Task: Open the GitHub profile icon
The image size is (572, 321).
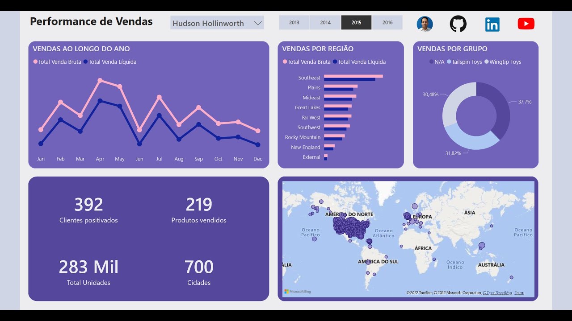Action: pyautogui.click(x=458, y=24)
